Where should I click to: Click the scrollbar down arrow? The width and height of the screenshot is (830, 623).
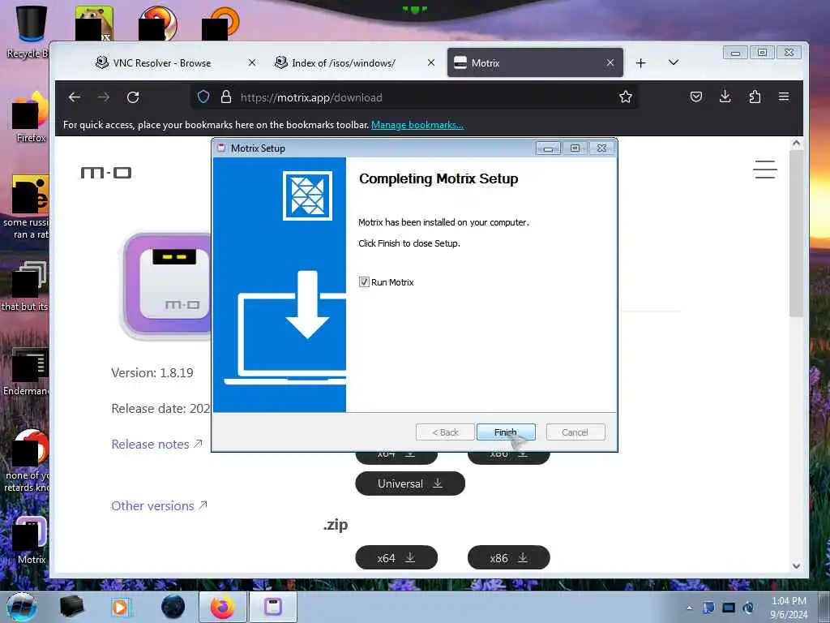796,565
